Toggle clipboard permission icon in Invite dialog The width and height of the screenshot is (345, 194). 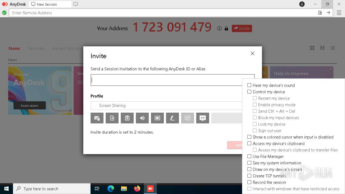(x=127, y=118)
